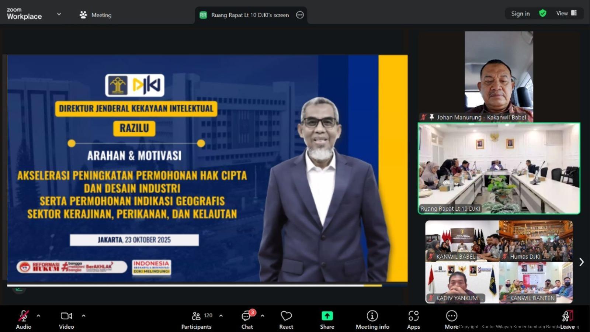Select the KANWIL BANTEN video thumbnail
The height and width of the screenshot is (332, 590).
click(x=536, y=283)
